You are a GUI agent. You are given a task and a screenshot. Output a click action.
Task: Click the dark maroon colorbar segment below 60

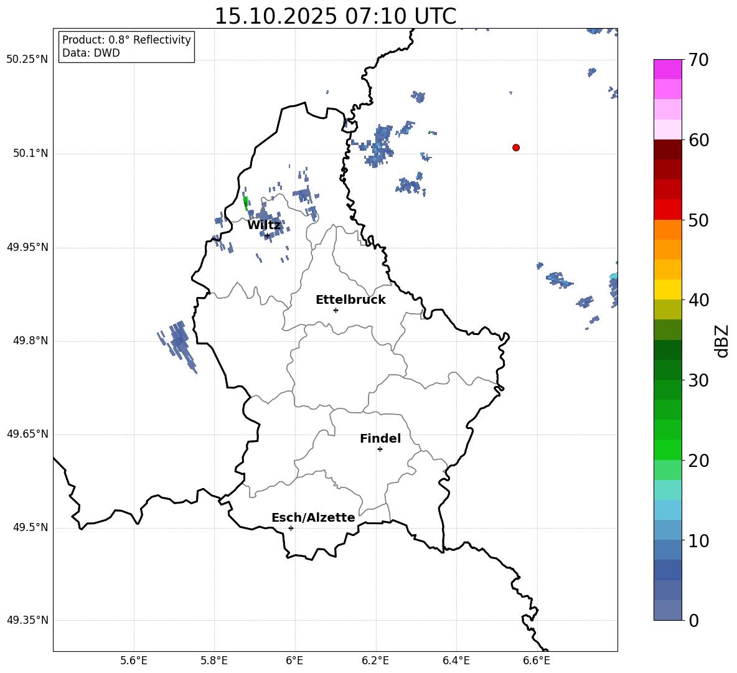(667, 149)
